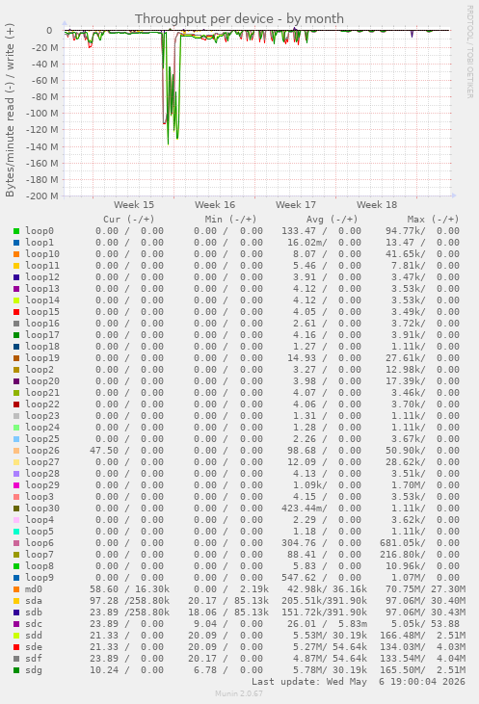
Task: Click the 'Week 17' axis label
Action: coord(296,205)
